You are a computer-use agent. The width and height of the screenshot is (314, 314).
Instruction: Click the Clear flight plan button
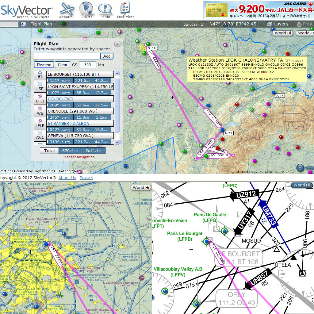pos(63,65)
